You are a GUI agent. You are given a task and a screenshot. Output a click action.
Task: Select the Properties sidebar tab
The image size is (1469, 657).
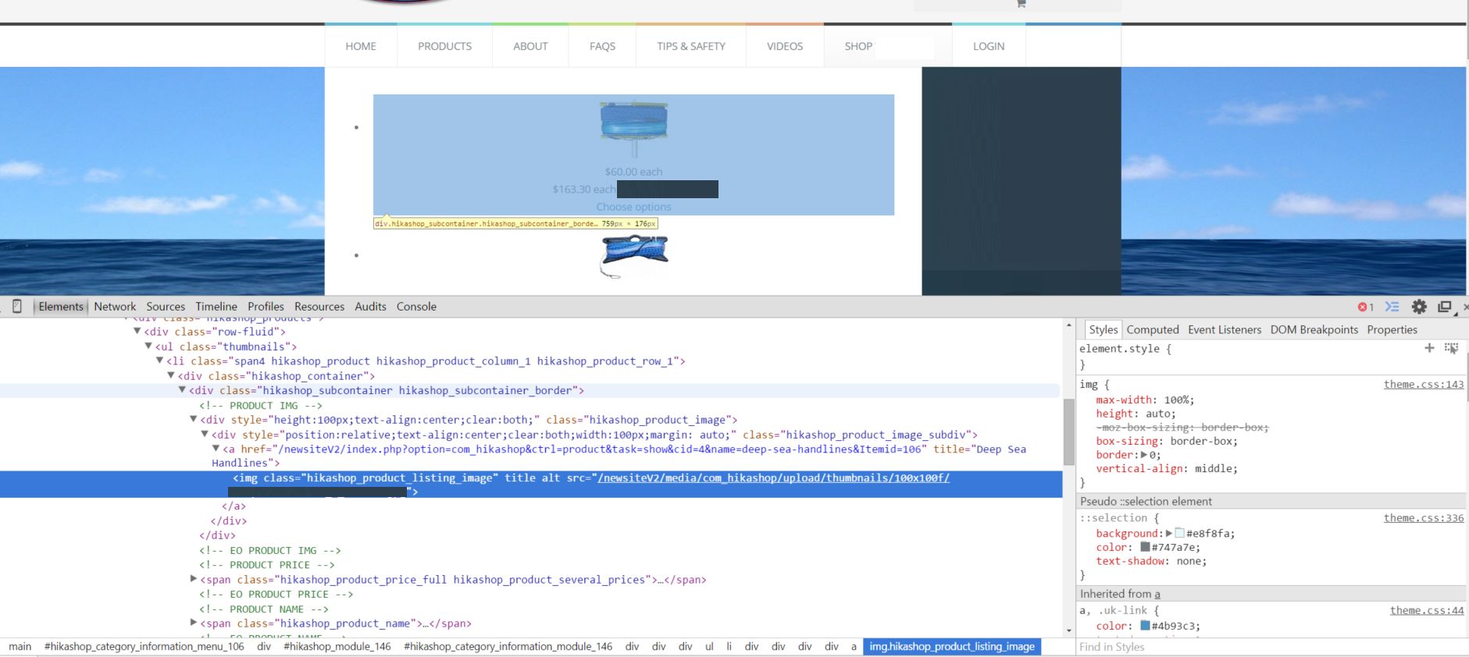coord(1392,329)
